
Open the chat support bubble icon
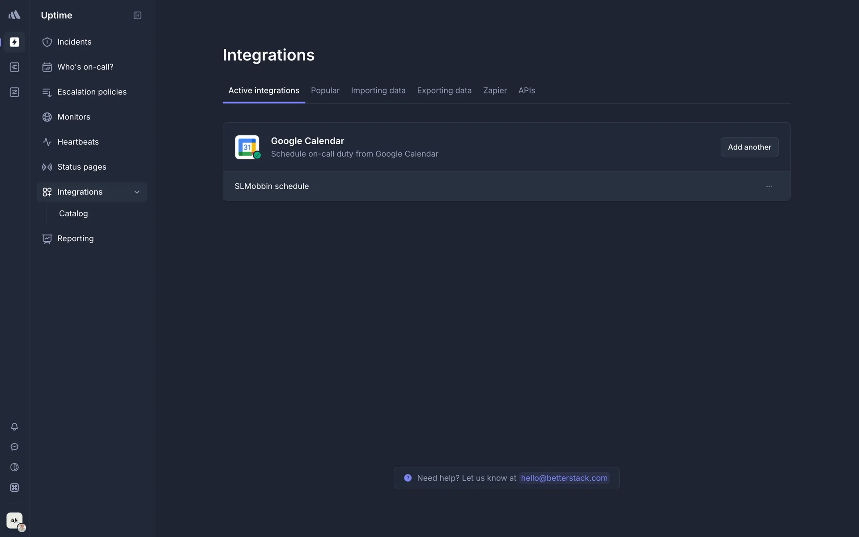(x=14, y=447)
